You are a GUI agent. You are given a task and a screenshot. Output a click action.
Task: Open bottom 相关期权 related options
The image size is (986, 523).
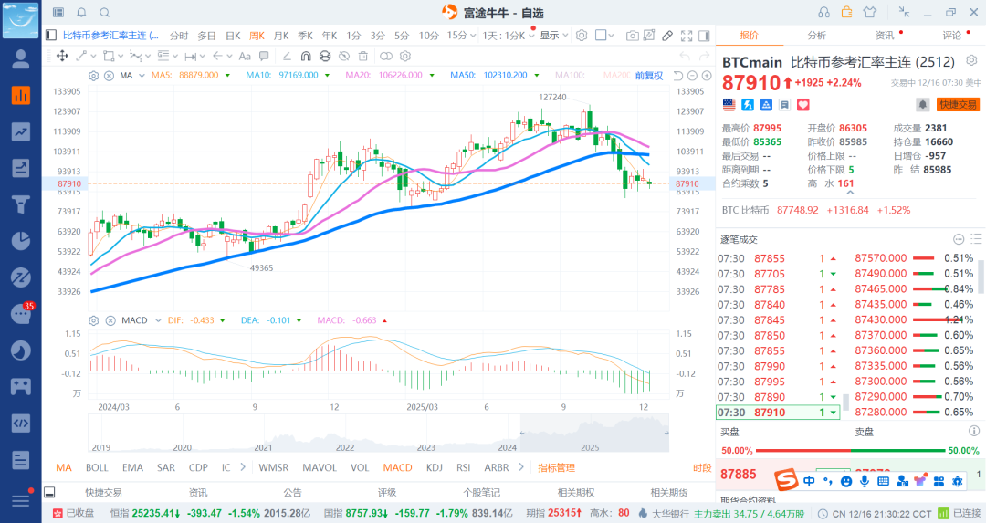point(575,493)
